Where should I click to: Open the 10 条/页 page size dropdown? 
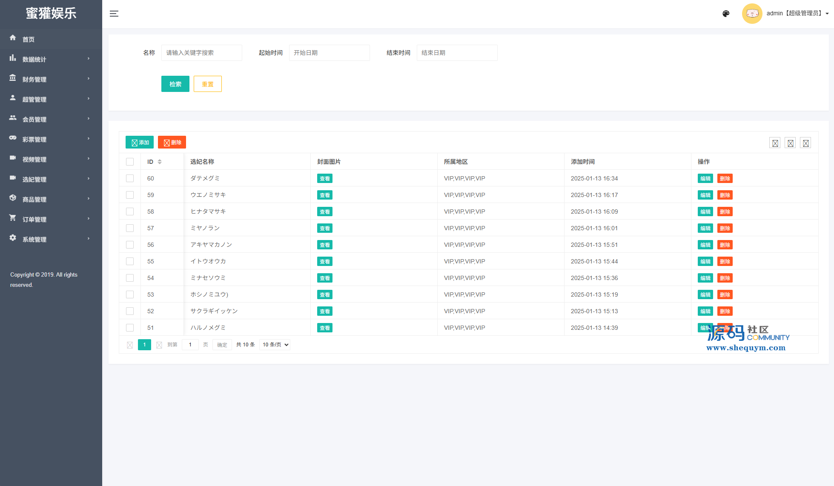point(275,345)
